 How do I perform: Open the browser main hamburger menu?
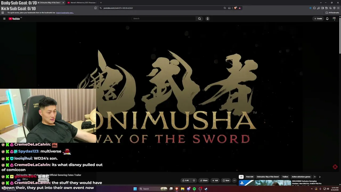[x=338, y=8]
